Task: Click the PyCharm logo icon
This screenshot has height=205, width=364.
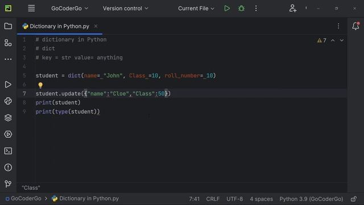Action: [x=9, y=9]
